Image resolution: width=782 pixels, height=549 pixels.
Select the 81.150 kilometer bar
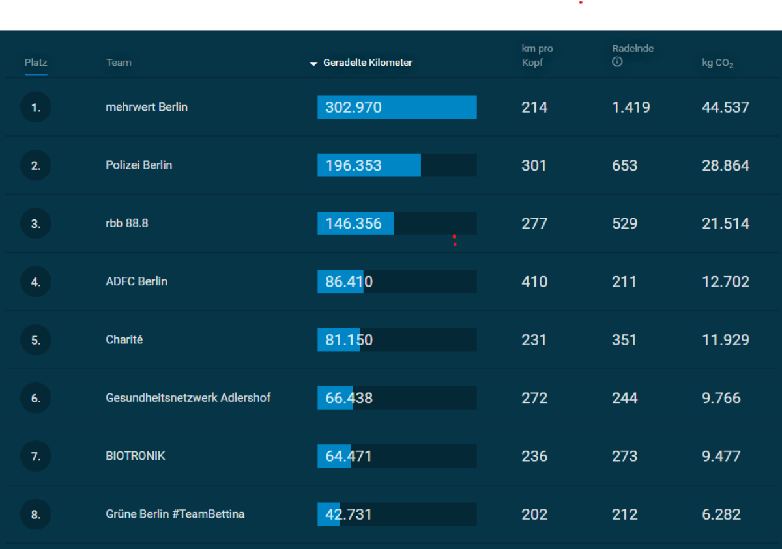(397, 340)
